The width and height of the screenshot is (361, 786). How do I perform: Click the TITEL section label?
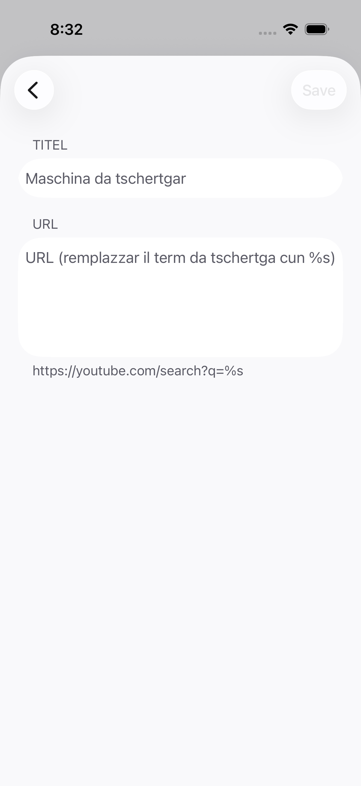(50, 145)
